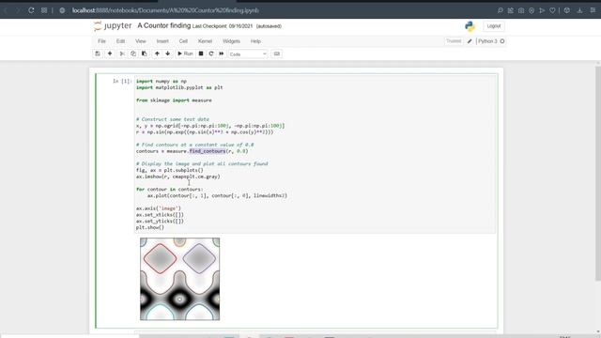This screenshot has height=338, width=601.
Task: Click the browser heart bookmark icon
Action: [x=552, y=10]
